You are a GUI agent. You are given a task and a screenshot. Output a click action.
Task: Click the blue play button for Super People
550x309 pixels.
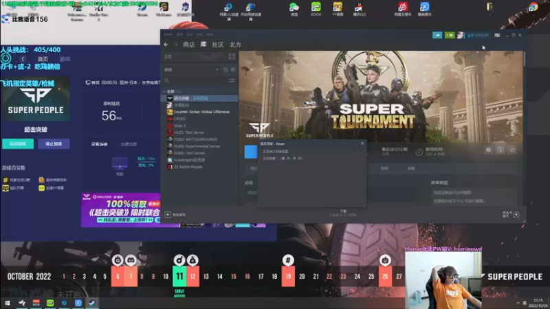(251, 152)
